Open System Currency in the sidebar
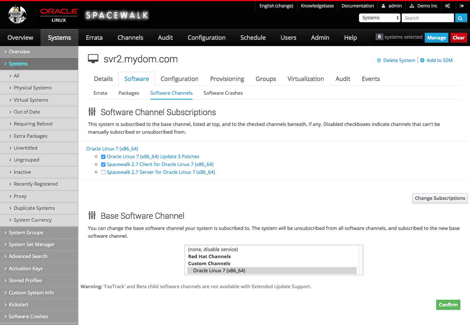The height and width of the screenshot is (325, 470). coord(39,220)
